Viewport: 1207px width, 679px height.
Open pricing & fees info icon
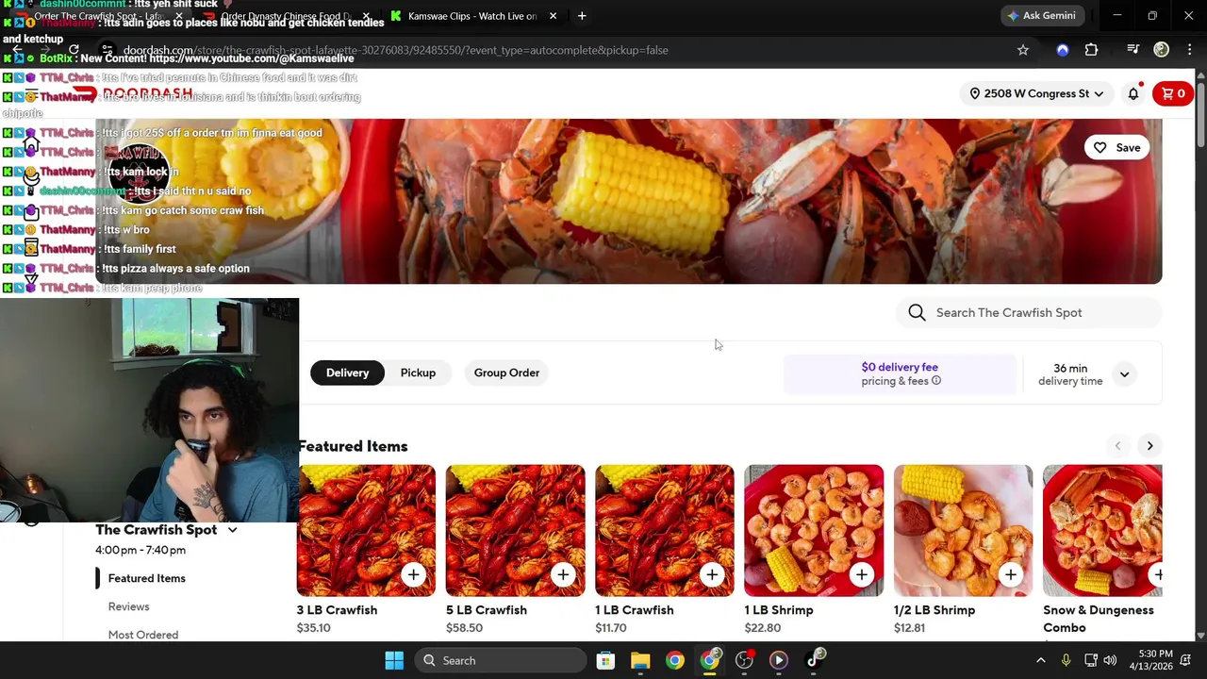click(x=936, y=381)
